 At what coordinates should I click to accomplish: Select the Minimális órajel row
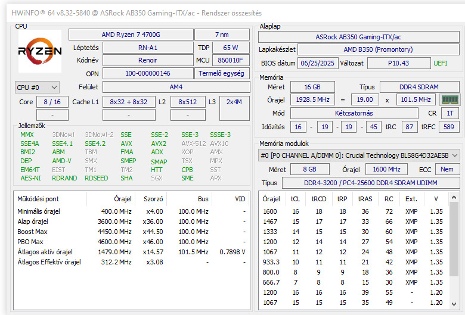point(131,211)
